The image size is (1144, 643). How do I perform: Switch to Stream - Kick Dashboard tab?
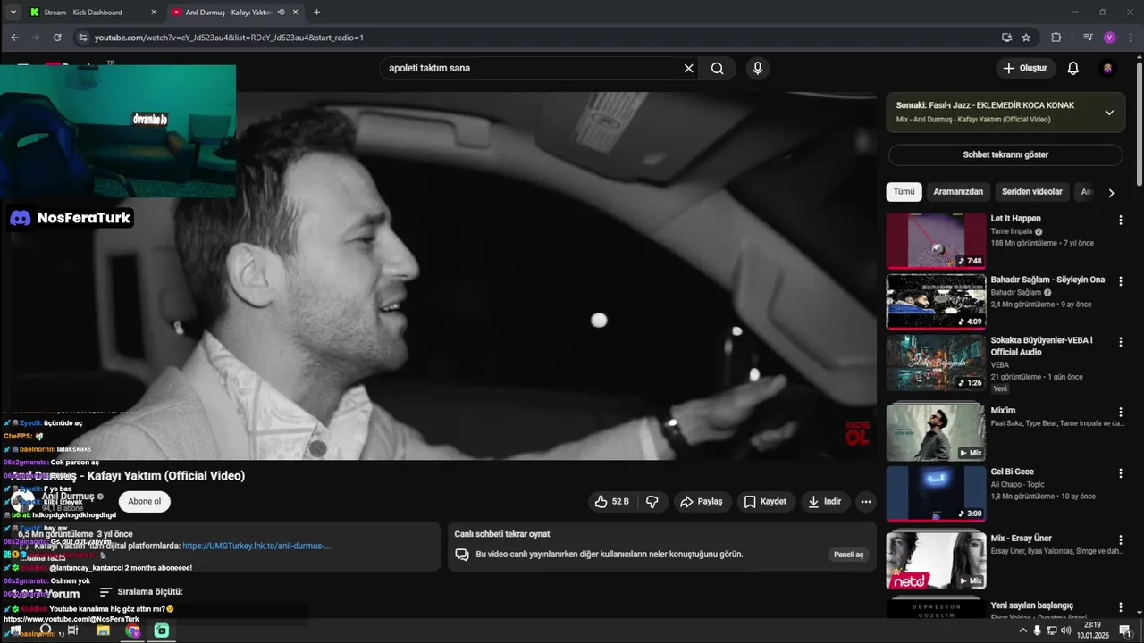[82, 13]
